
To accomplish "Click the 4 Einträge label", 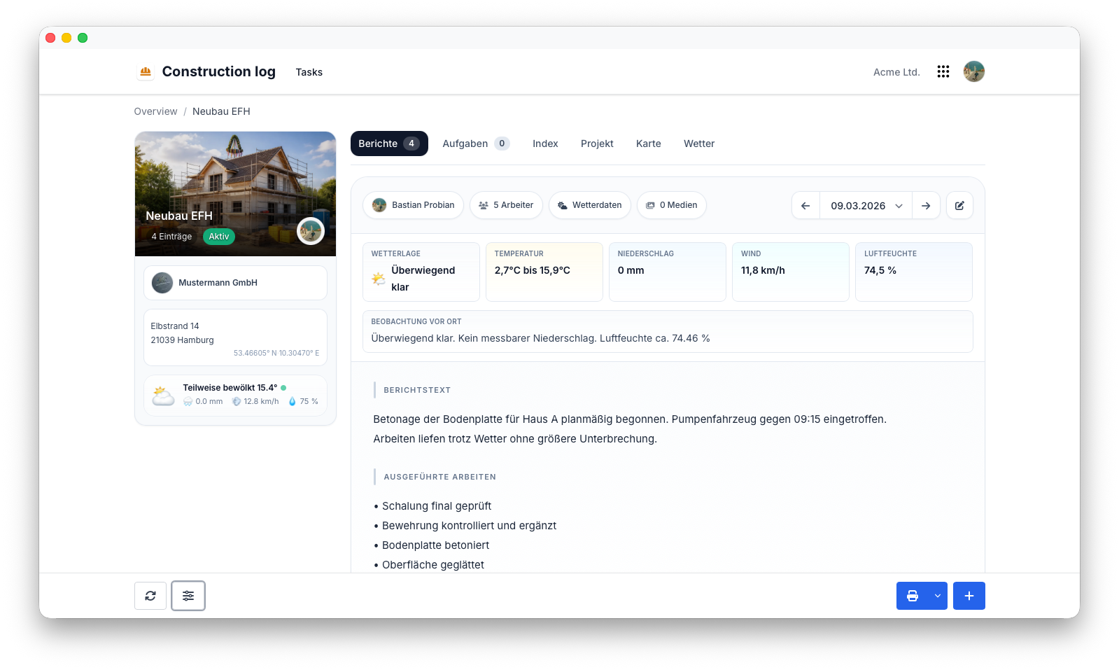I will click(x=171, y=237).
